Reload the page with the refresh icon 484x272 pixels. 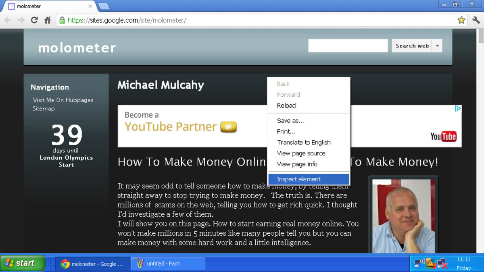click(x=34, y=19)
